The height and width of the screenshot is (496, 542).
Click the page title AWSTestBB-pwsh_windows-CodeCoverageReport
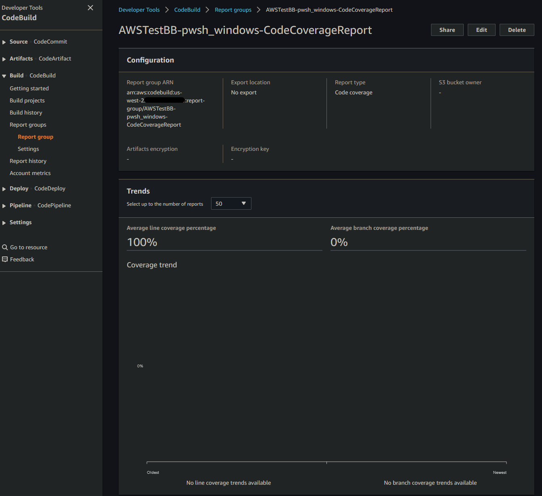coord(245,30)
